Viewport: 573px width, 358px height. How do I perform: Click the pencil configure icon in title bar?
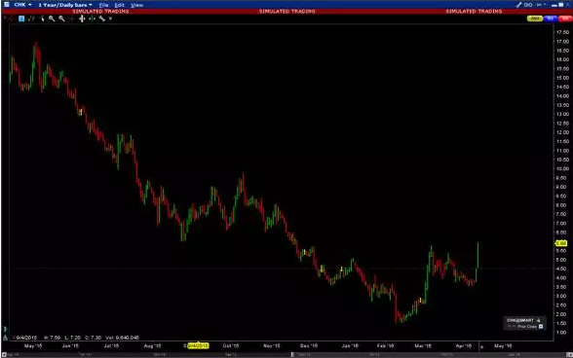[x=518, y=5]
